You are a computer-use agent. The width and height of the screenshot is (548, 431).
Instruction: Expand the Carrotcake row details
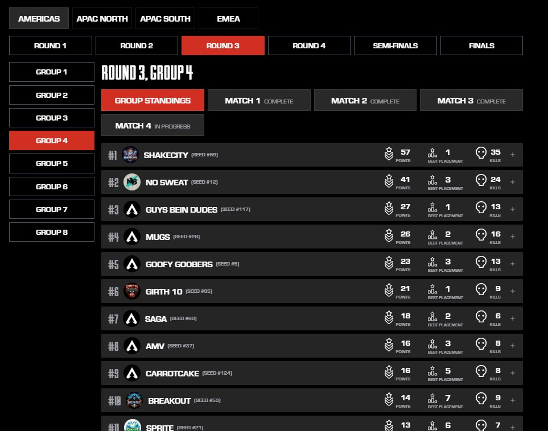click(x=512, y=372)
